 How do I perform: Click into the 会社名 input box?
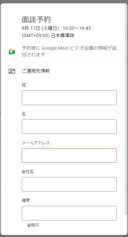(x=69, y=184)
